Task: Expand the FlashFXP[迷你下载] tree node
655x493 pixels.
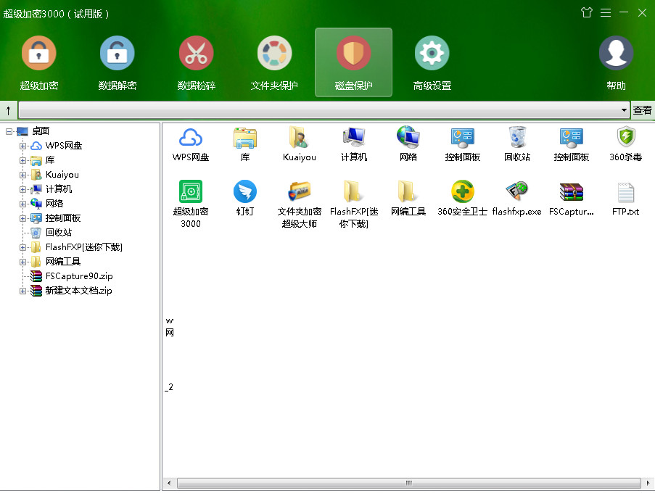Action: coord(23,247)
